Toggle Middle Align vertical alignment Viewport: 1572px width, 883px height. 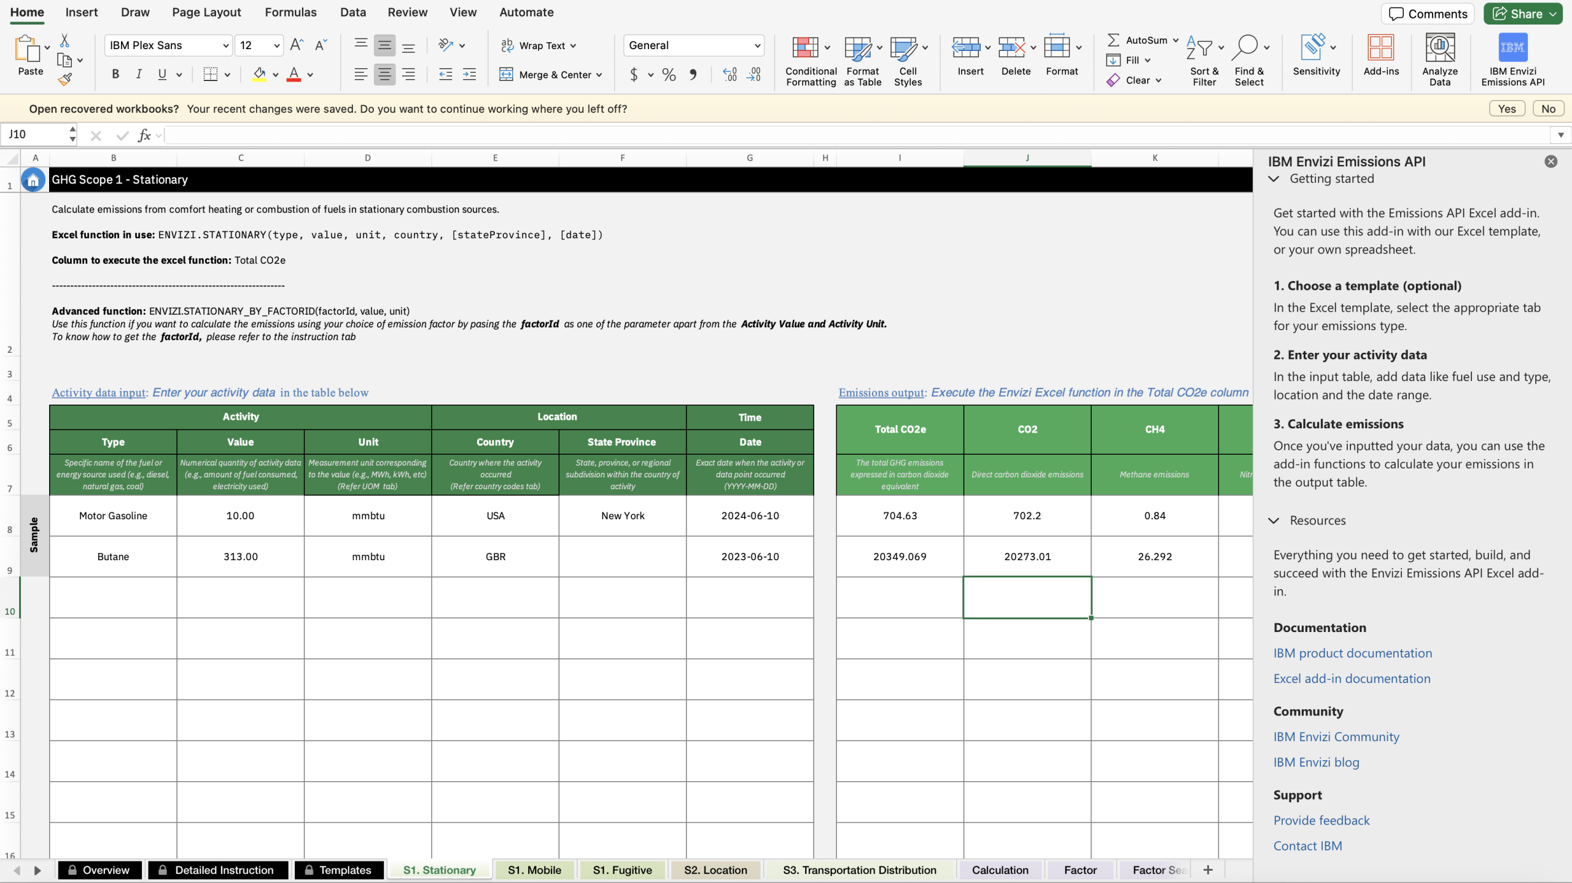(x=384, y=45)
